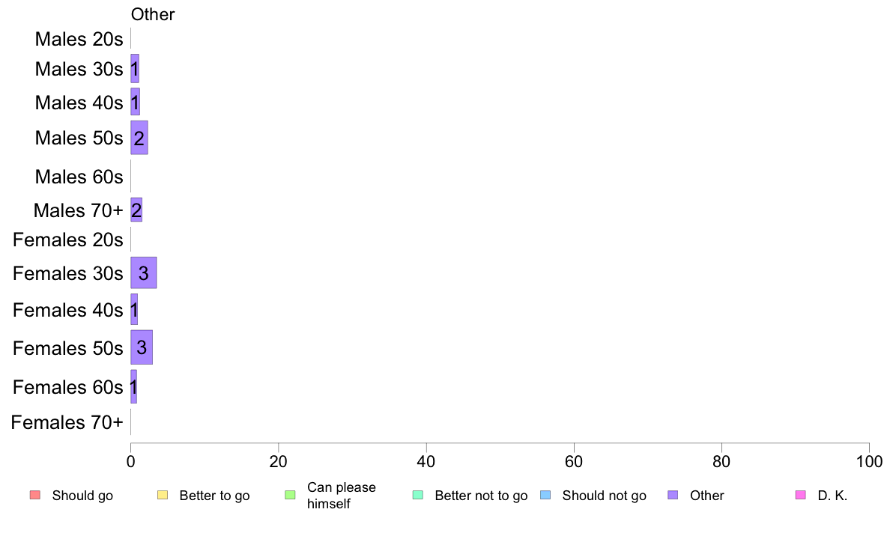
Task: Click the 100 axis tick label
Action: (869, 461)
